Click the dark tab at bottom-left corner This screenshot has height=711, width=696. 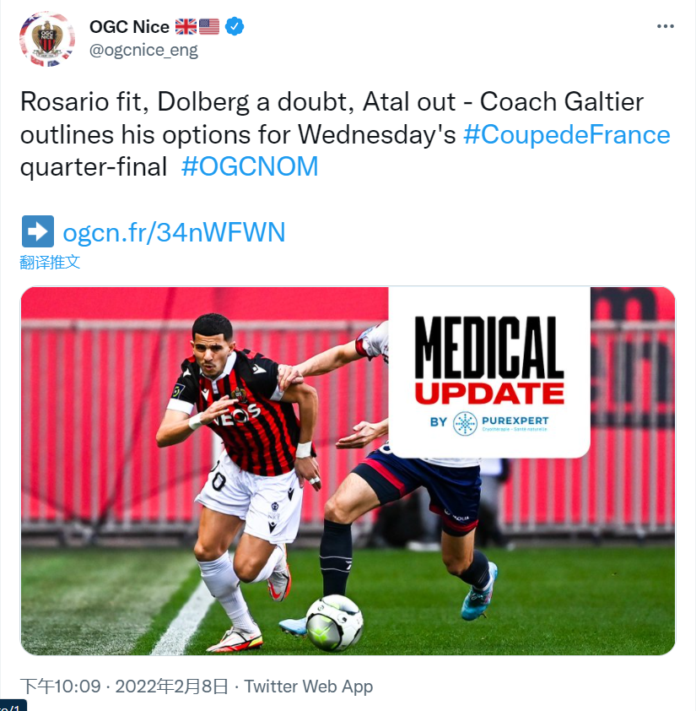11,706
